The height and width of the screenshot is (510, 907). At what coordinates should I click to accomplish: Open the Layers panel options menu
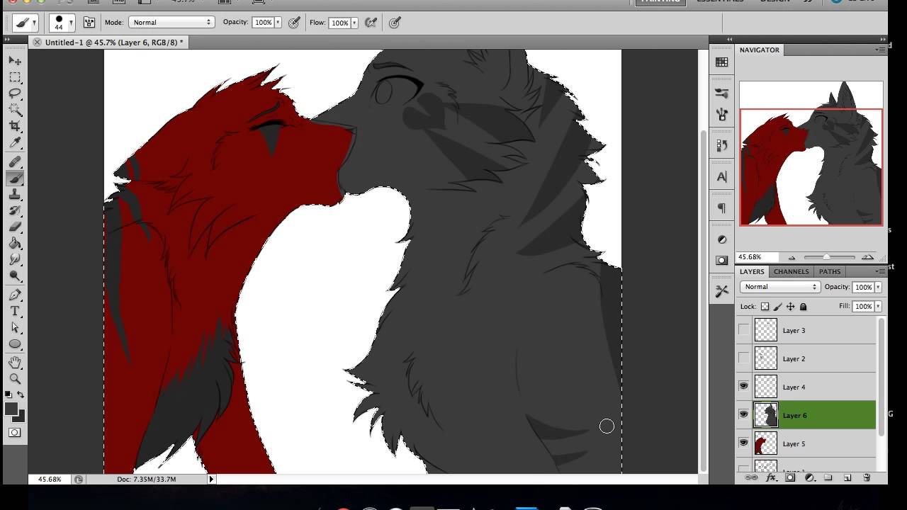click(881, 271)
